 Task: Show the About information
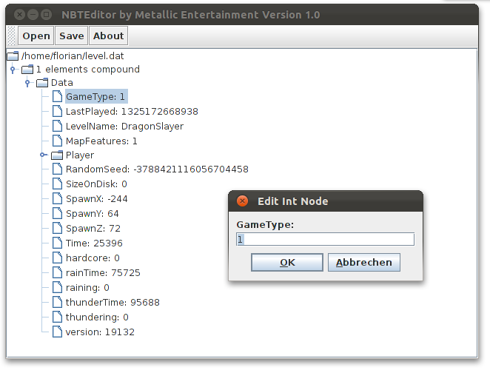point(109,36)
